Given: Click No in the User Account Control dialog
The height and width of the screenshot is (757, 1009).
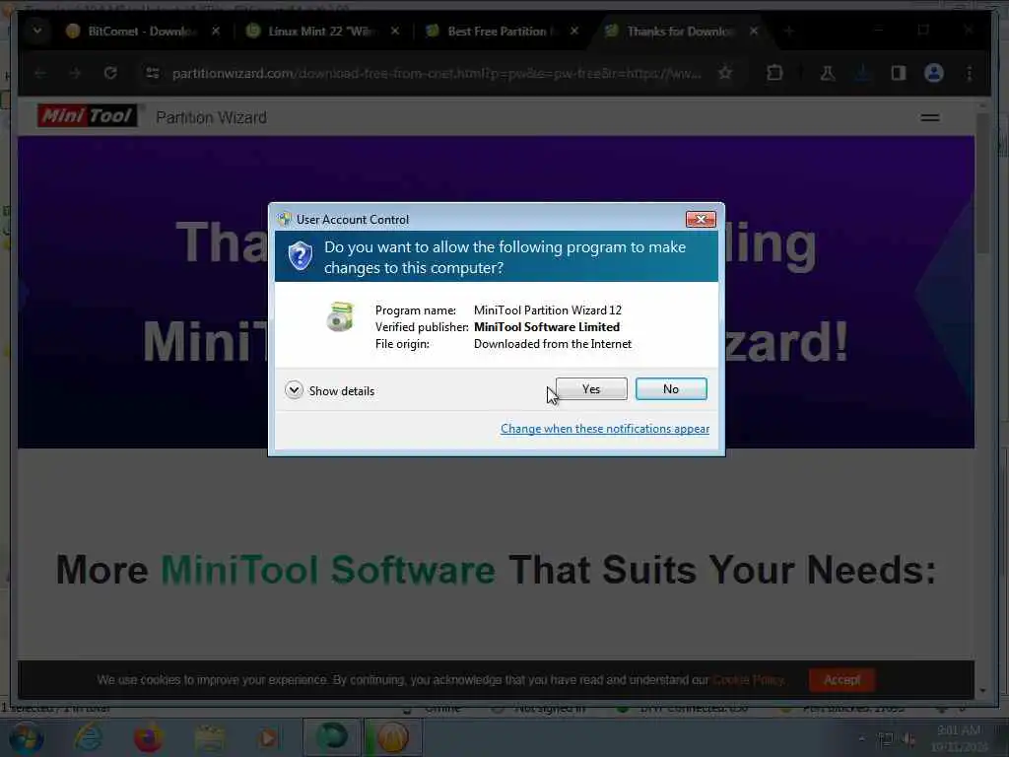Looking at the screenshot, I should pos(670,388).
